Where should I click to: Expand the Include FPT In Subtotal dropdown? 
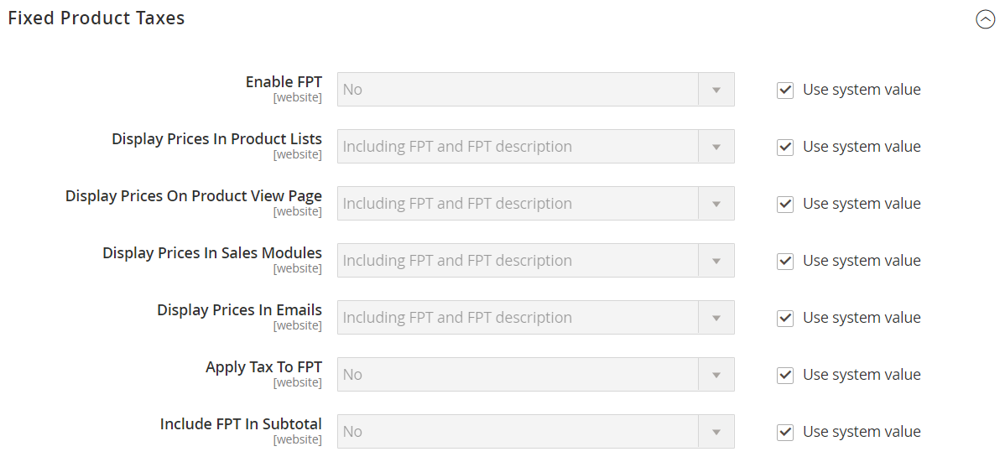(x=535, y=432)
